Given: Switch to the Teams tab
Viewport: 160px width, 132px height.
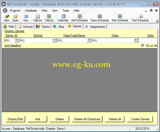Looking at the screenshot, I should pos(42,27).
